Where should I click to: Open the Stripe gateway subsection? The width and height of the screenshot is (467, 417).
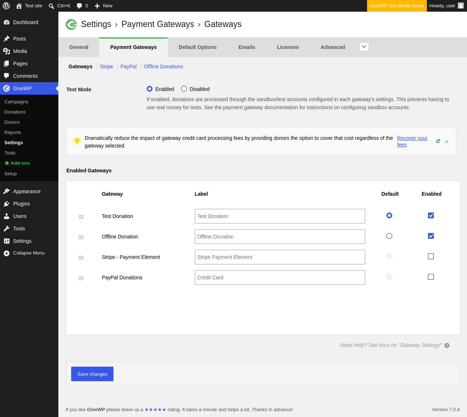107,66
